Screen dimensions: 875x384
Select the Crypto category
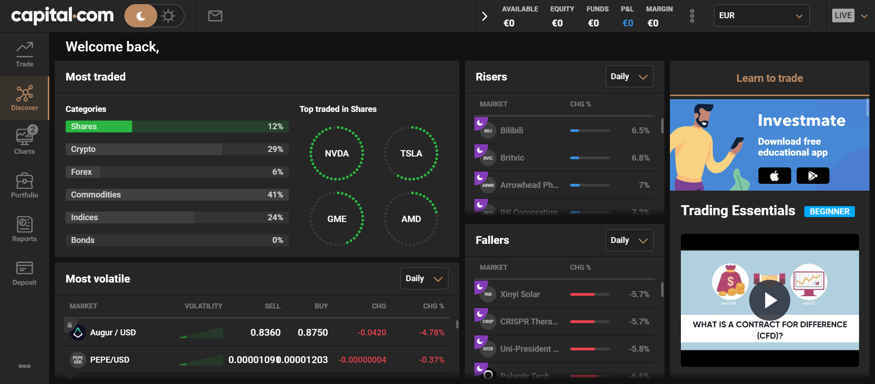pos(177,149)
